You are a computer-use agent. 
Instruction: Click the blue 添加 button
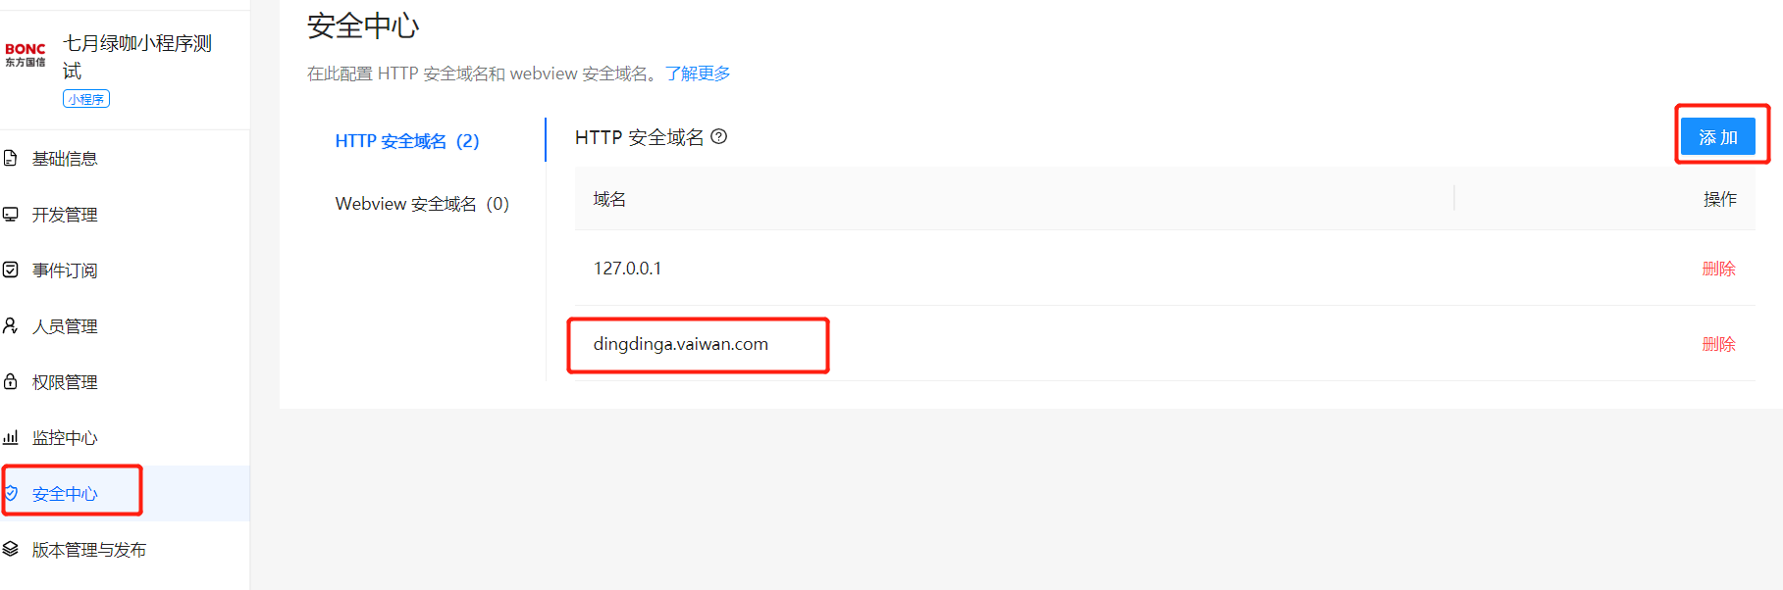click(x=1718, y=137)
